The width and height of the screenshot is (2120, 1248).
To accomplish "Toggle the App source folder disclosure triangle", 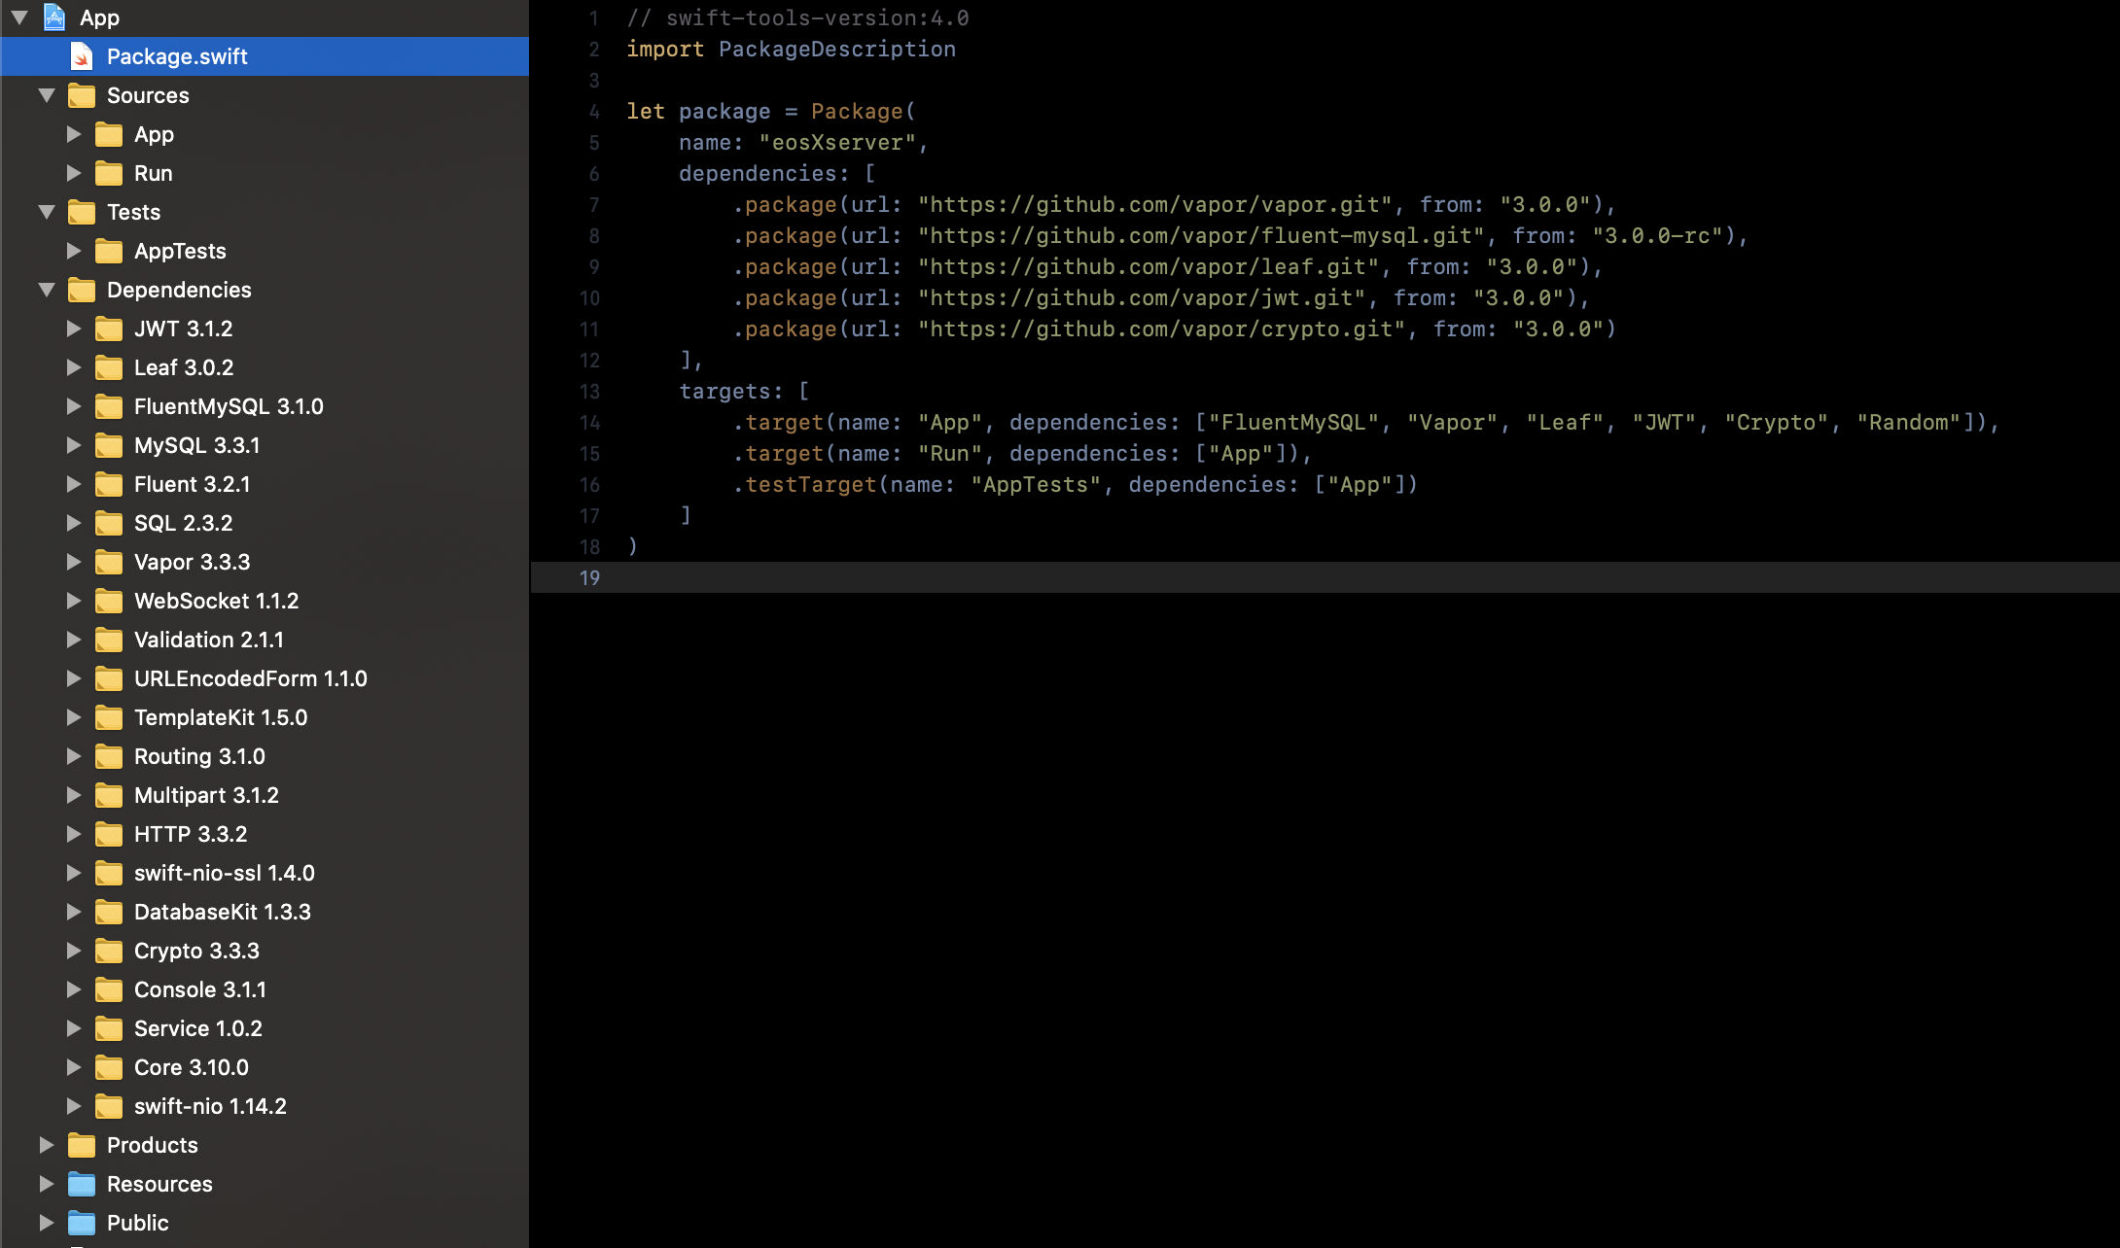I will point(76,134).
